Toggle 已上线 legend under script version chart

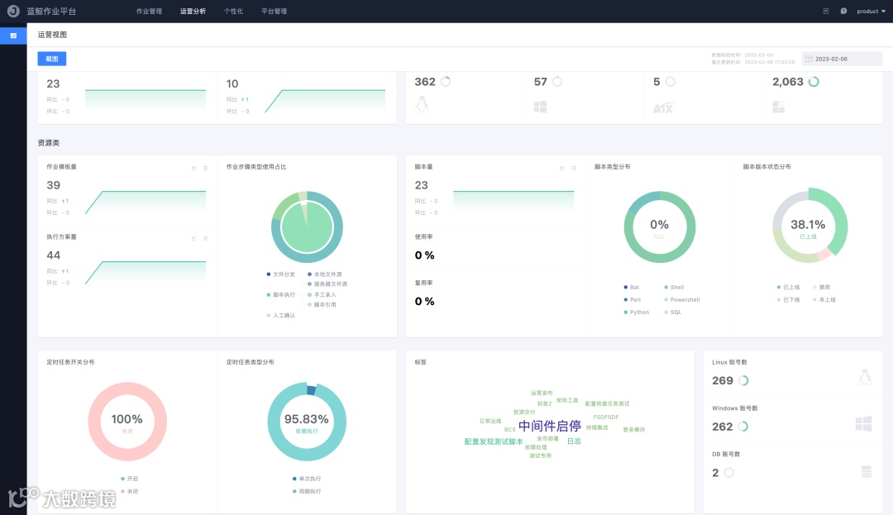coord(788,288)
